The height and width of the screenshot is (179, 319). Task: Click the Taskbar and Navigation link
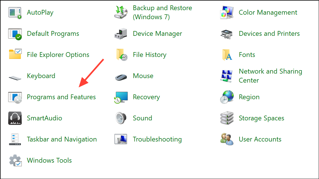[62, 140]
